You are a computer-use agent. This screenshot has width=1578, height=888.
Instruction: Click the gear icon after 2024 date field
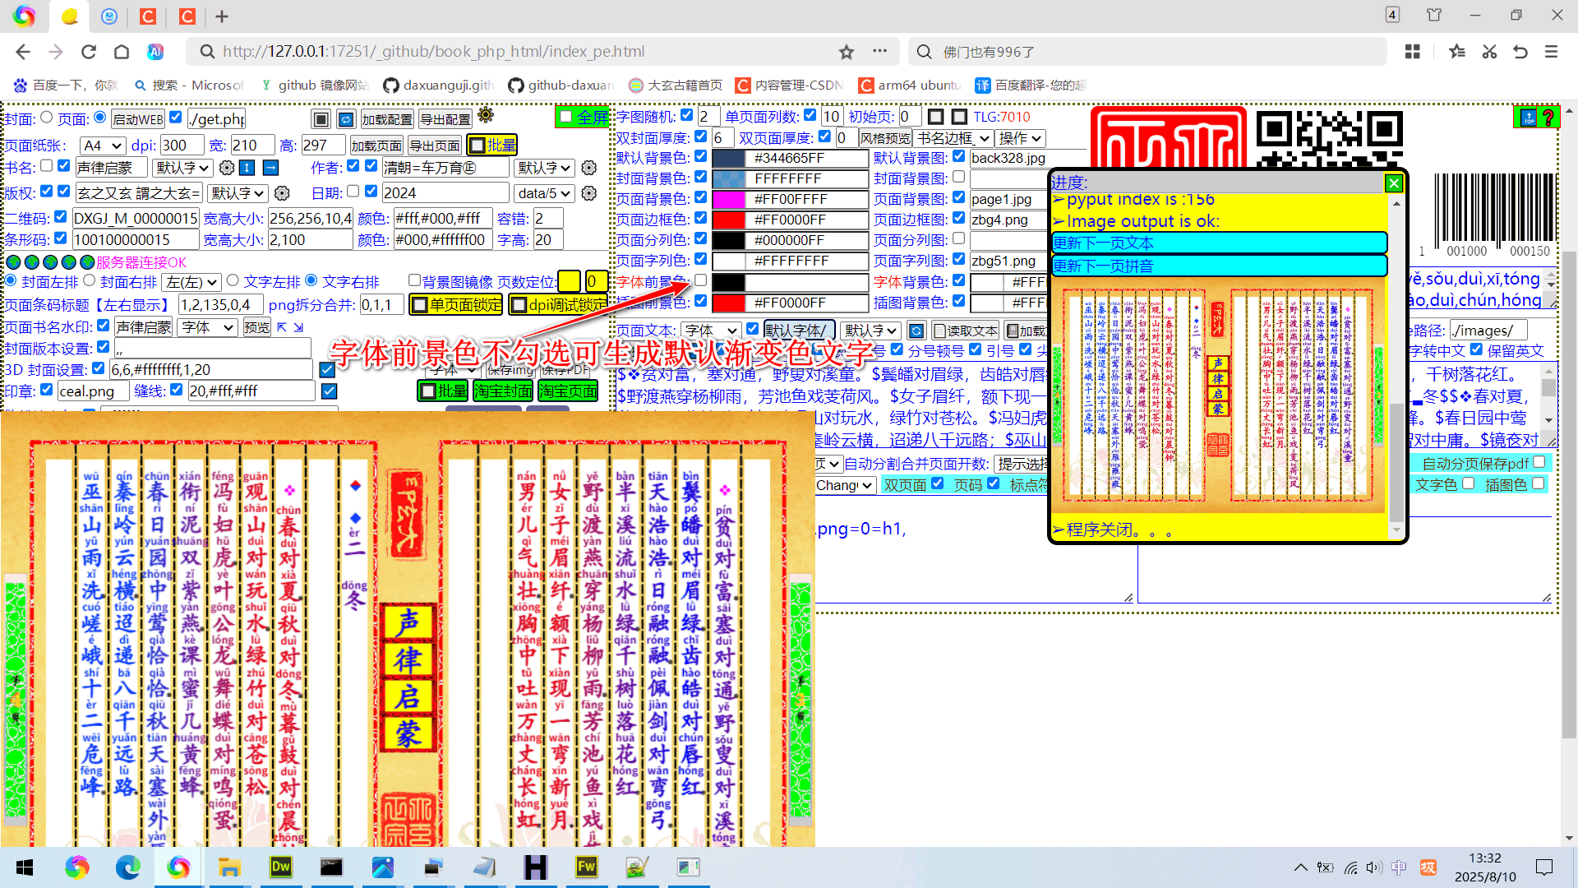[x=588, y=193]
